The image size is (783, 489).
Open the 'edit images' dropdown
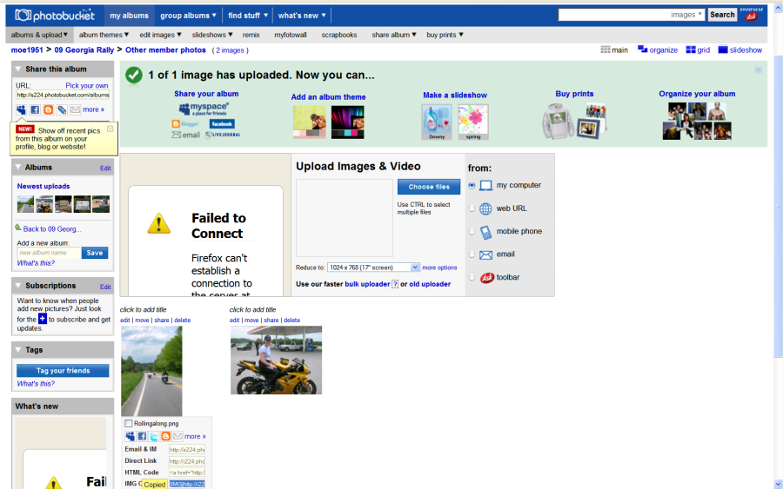pos(160,35)
